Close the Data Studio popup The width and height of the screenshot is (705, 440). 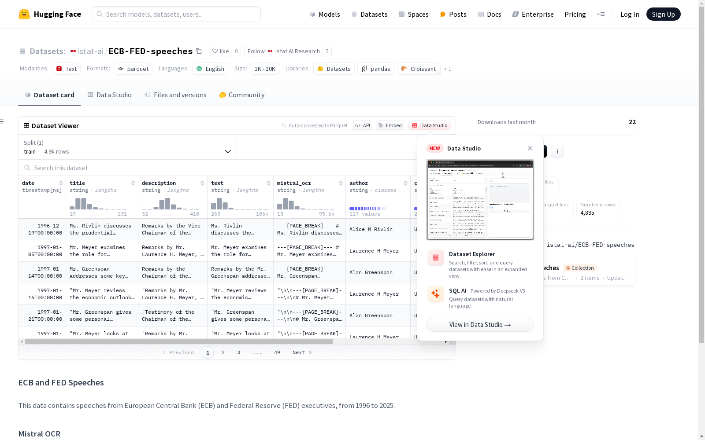(x=530, y=148)
